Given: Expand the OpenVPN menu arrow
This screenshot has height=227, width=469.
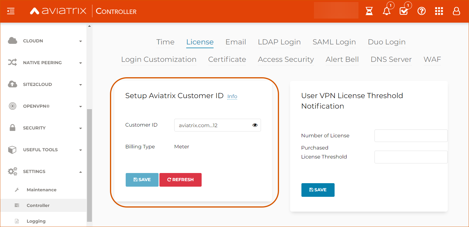Looking at the screenshot, I should [81, 107].
